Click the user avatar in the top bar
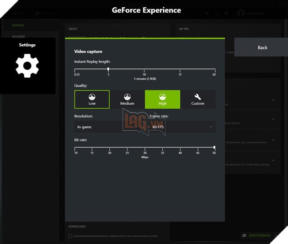Viewport: 288px width, 244px height. coord(241,13)
